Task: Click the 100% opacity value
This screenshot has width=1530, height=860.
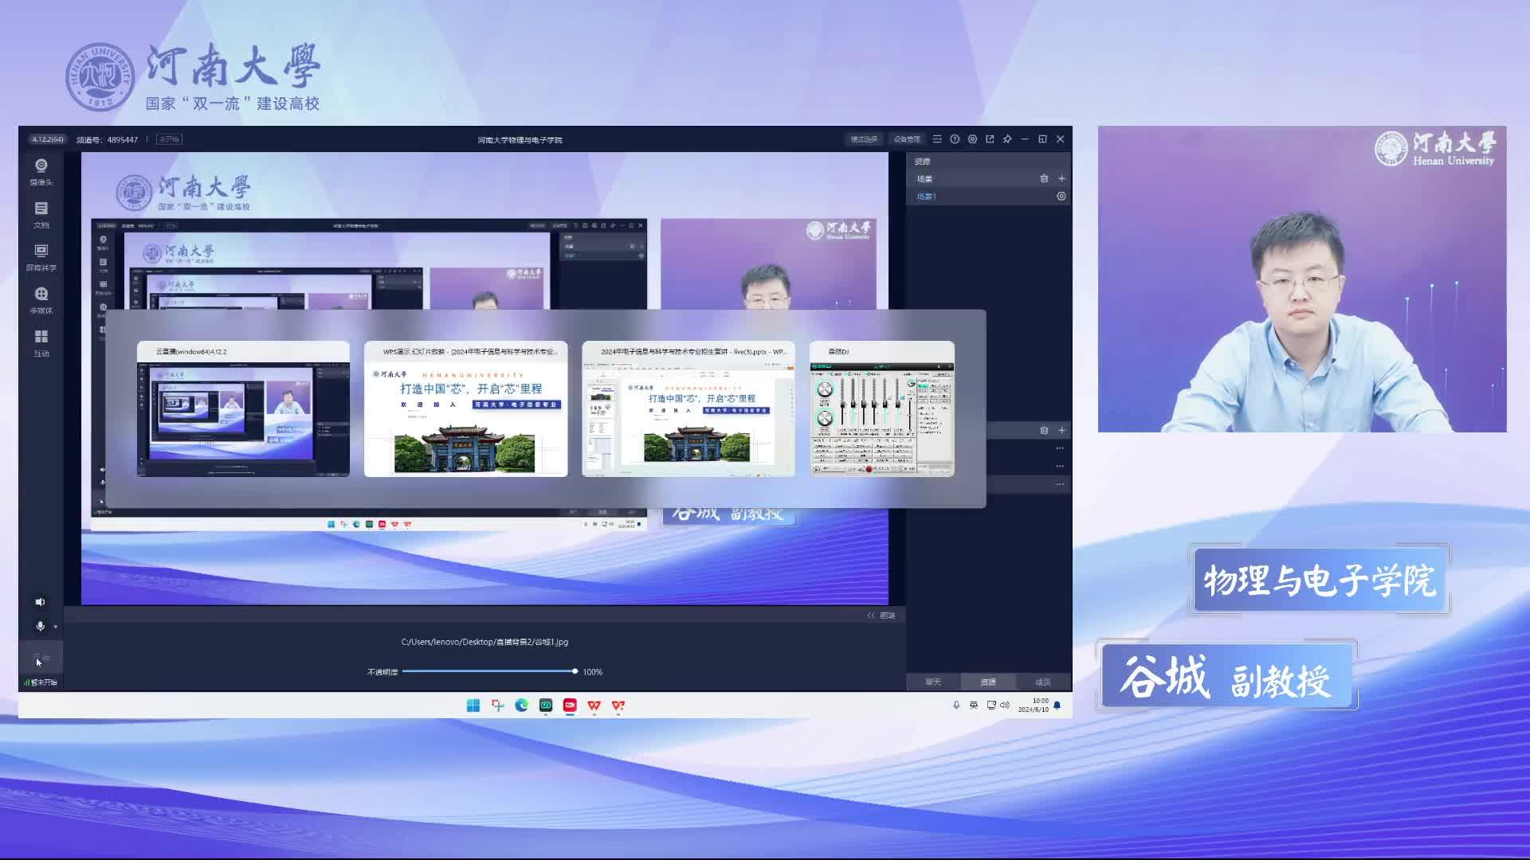Action: click(593, 672)
